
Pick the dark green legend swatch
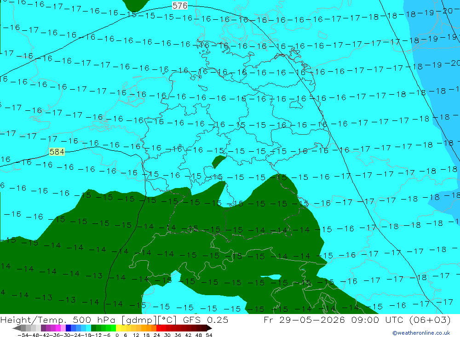click(x=93, y=328)
